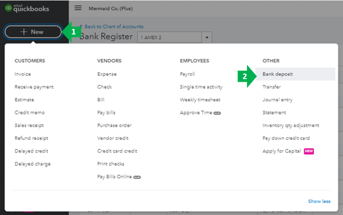Viewport: 343px width, 215px height.
Task: Choose Delayed credit
Action: point(31,151)
